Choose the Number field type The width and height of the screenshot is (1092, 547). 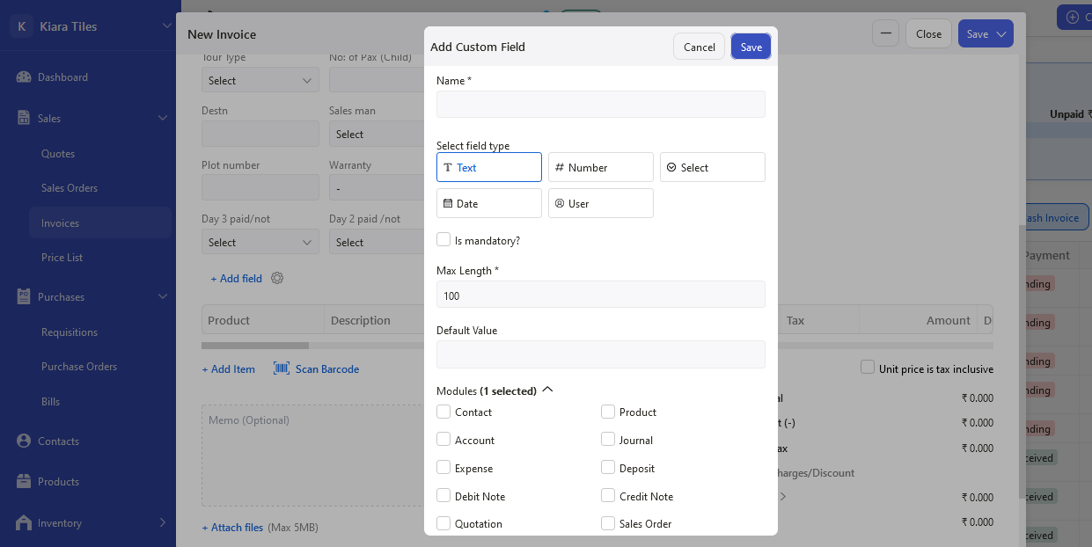point(601,167)
